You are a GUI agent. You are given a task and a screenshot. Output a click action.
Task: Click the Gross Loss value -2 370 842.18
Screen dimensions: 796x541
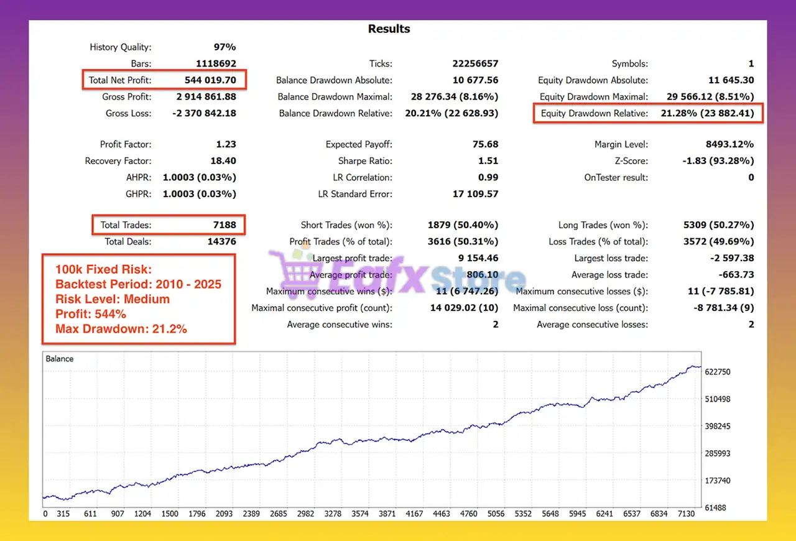pyautogui.click(x=204, y=113)
